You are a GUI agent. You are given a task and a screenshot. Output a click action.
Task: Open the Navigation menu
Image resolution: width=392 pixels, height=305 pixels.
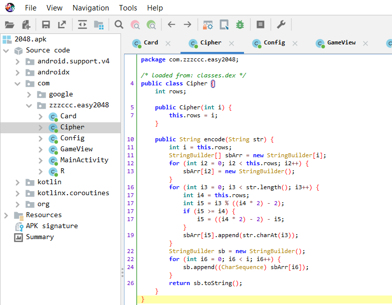[90, 8]
